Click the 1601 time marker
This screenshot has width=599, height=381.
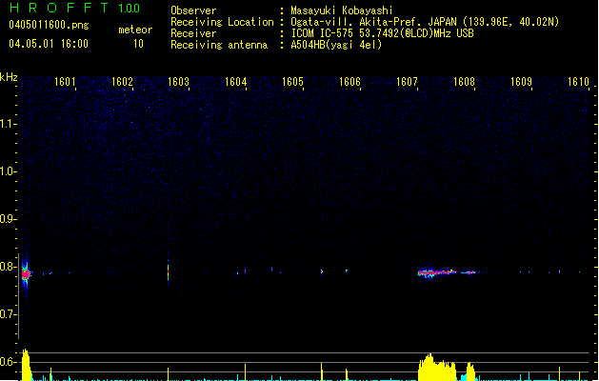(x=65, y=82)
